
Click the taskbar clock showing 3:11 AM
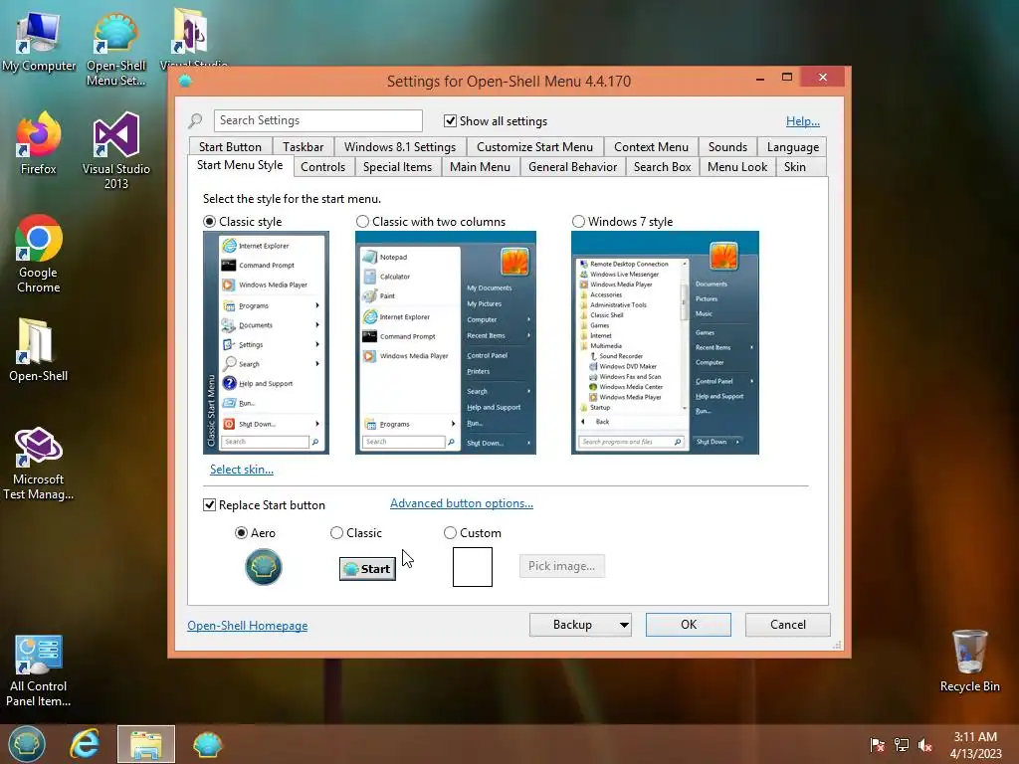tap(975, 744)
